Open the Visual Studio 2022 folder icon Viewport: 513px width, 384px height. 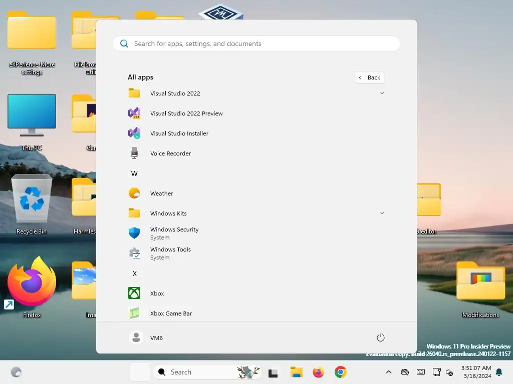(134, 93)
